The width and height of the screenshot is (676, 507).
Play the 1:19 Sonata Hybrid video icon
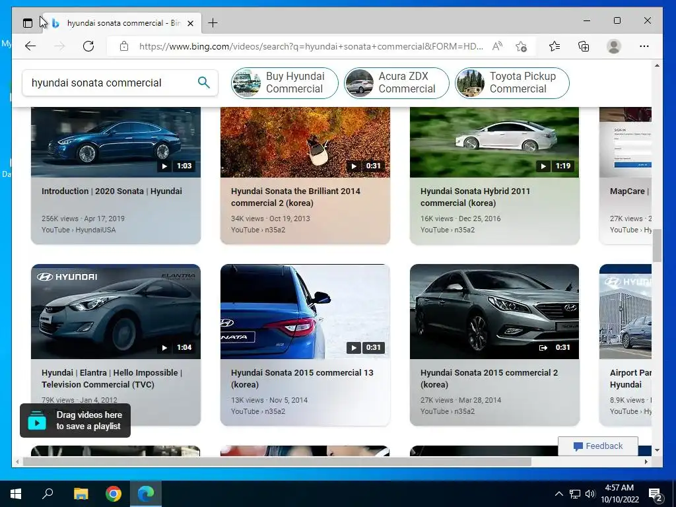click(543, 166)
